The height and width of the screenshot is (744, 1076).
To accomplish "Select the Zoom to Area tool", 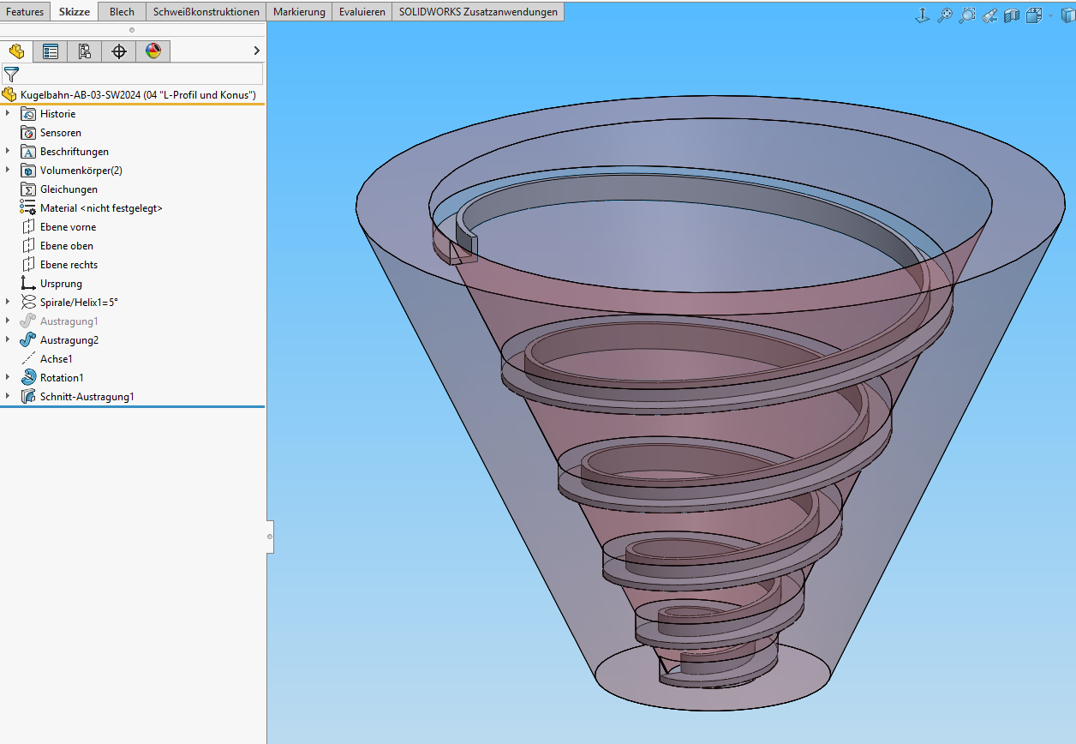I will [967, 15].
